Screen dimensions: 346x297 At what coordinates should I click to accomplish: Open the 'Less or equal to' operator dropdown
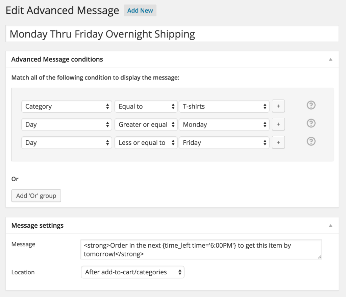click(x=146, y=142)
